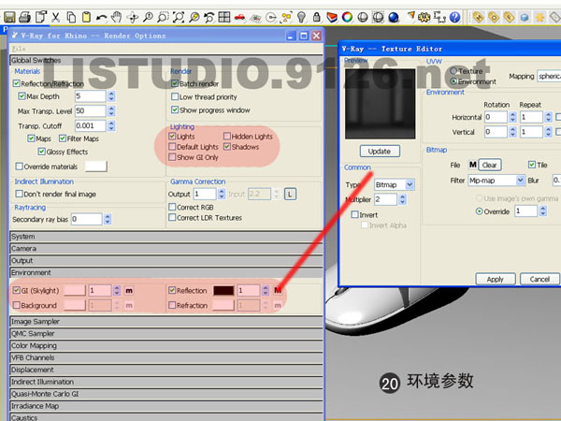Select the Texture radio button in UVW

click(453, 70)
